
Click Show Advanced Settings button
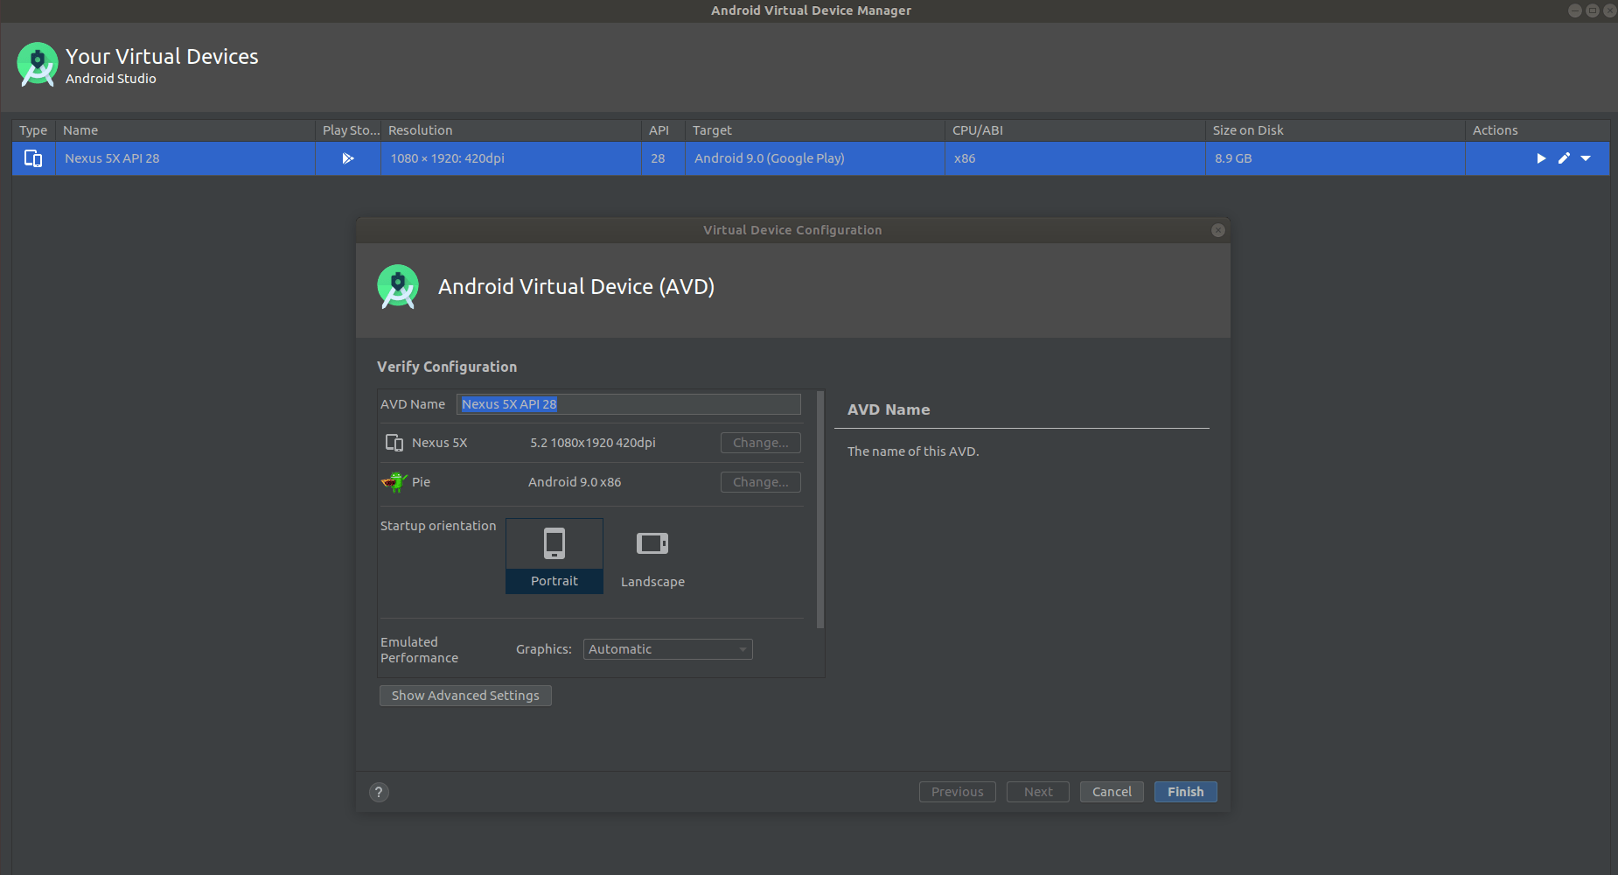(x=465, y=696)
